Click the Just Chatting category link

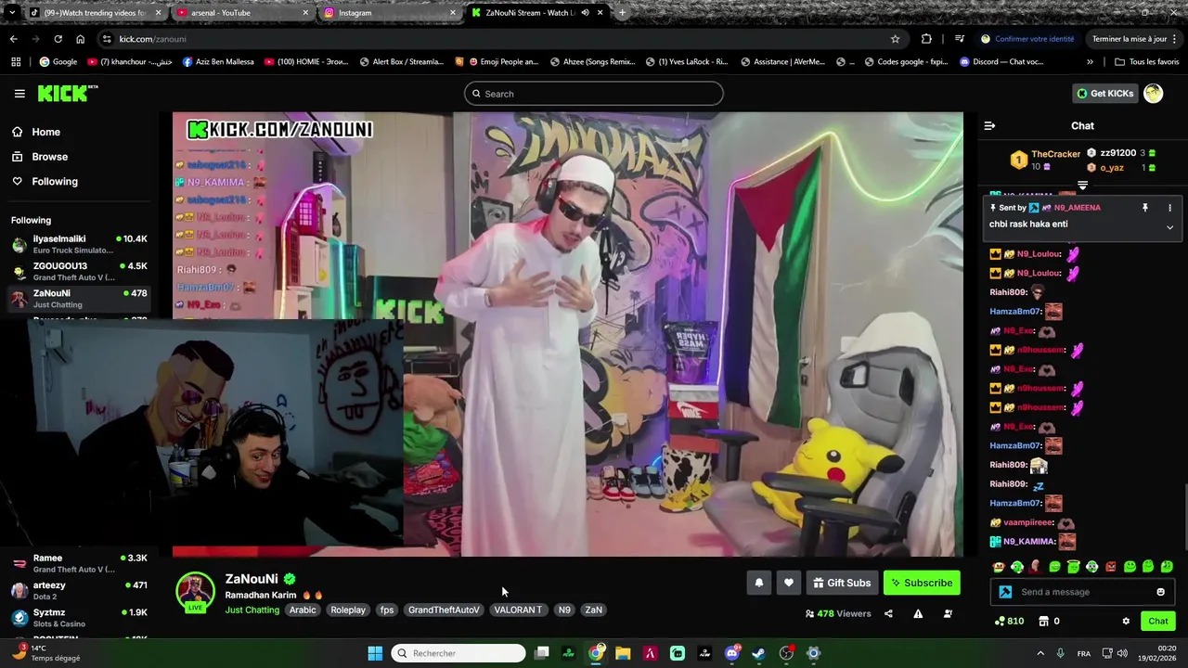pos(252,610)
